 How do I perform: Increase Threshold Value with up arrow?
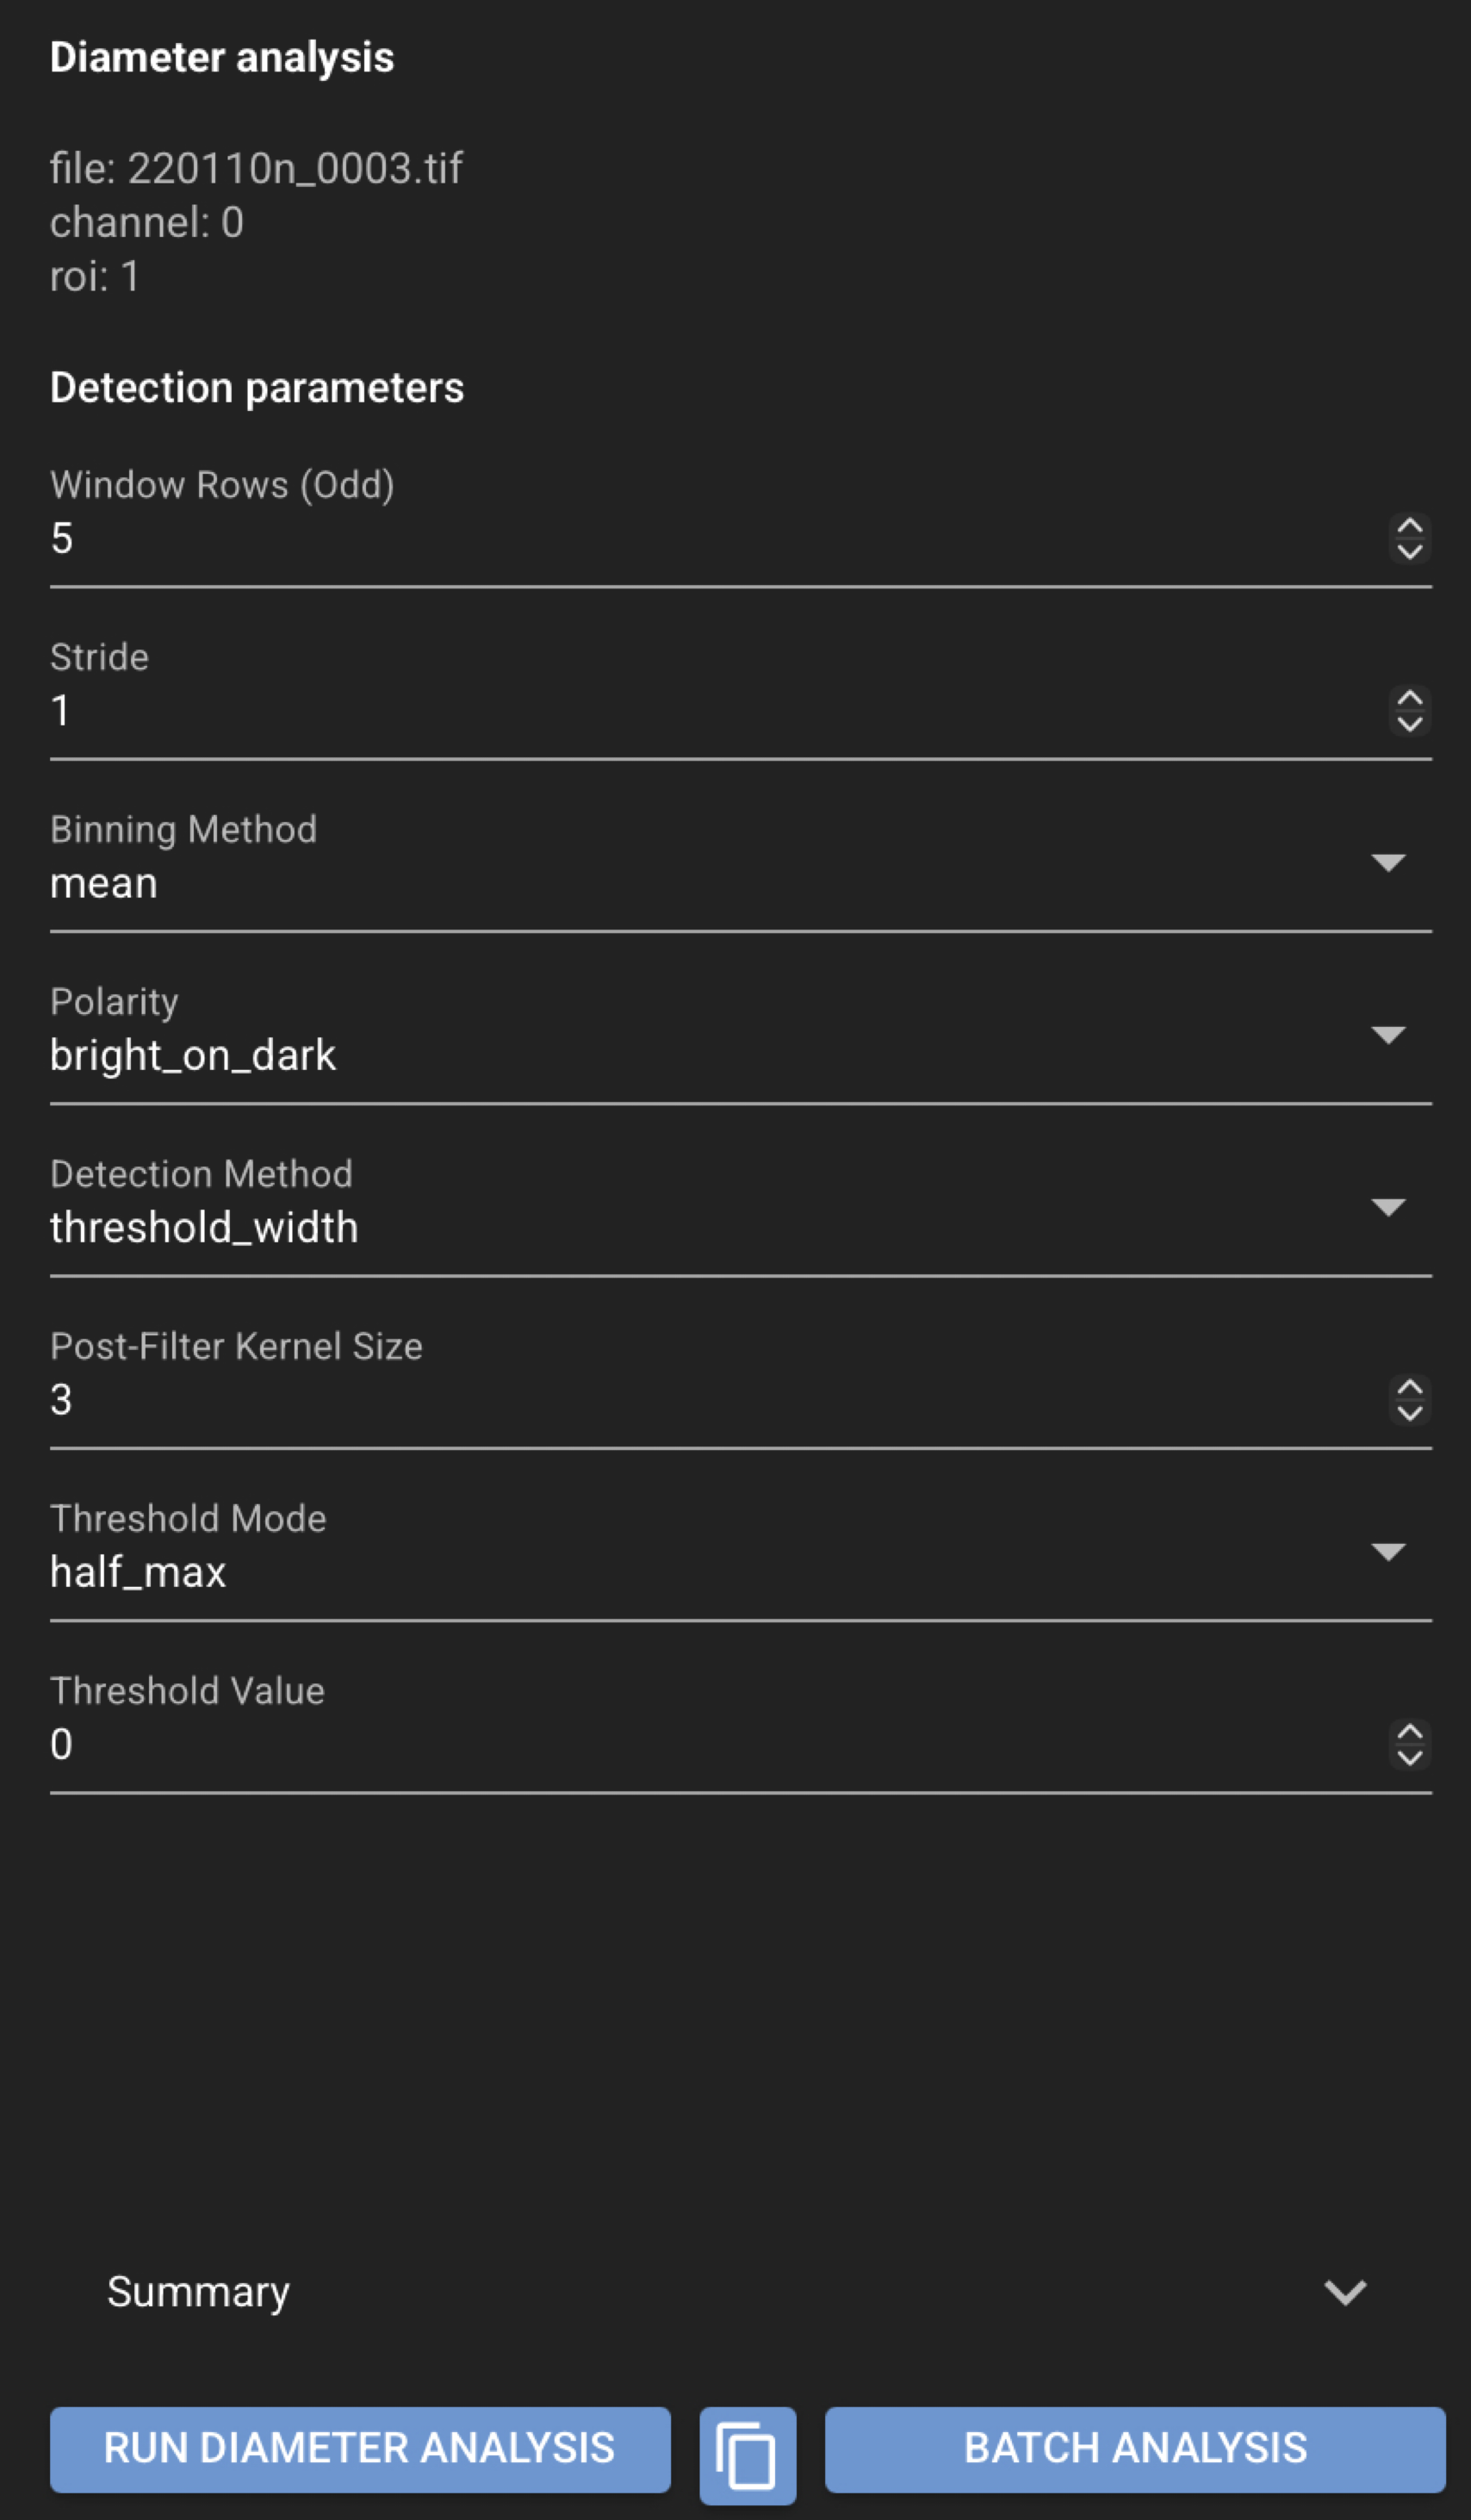coord(1409,1732)
